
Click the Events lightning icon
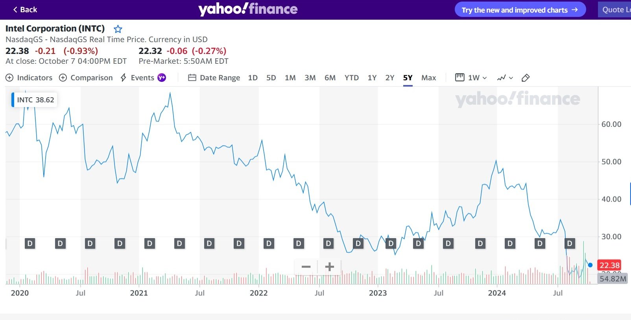point(123,78)
